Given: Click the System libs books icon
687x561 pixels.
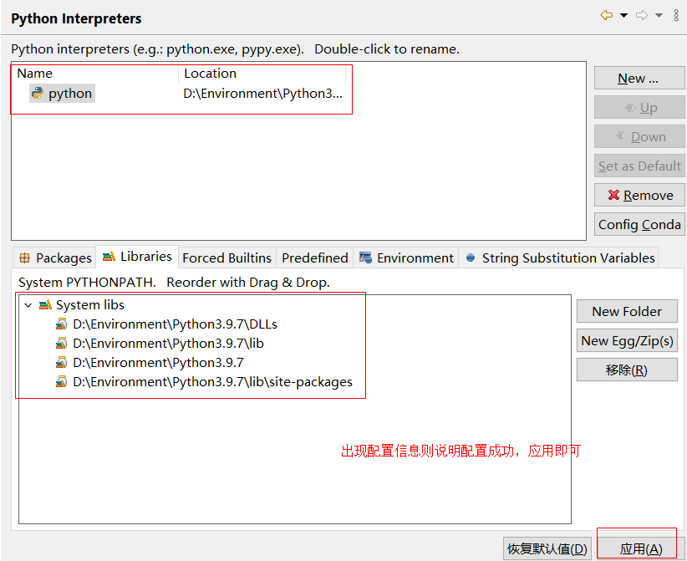Looking at the screenshot, I should tap(45, 304).
